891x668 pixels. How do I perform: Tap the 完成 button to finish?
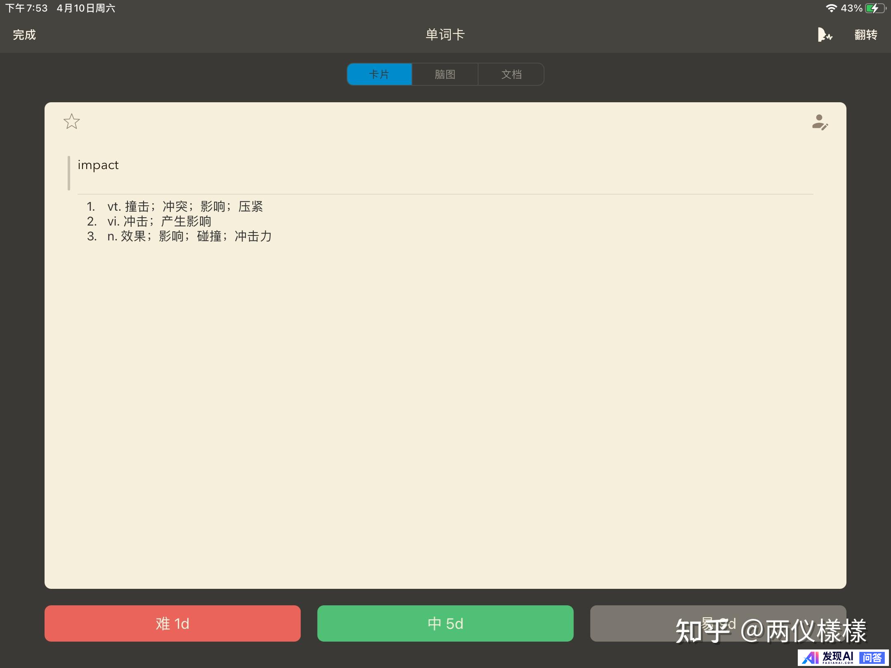(24, 35)
